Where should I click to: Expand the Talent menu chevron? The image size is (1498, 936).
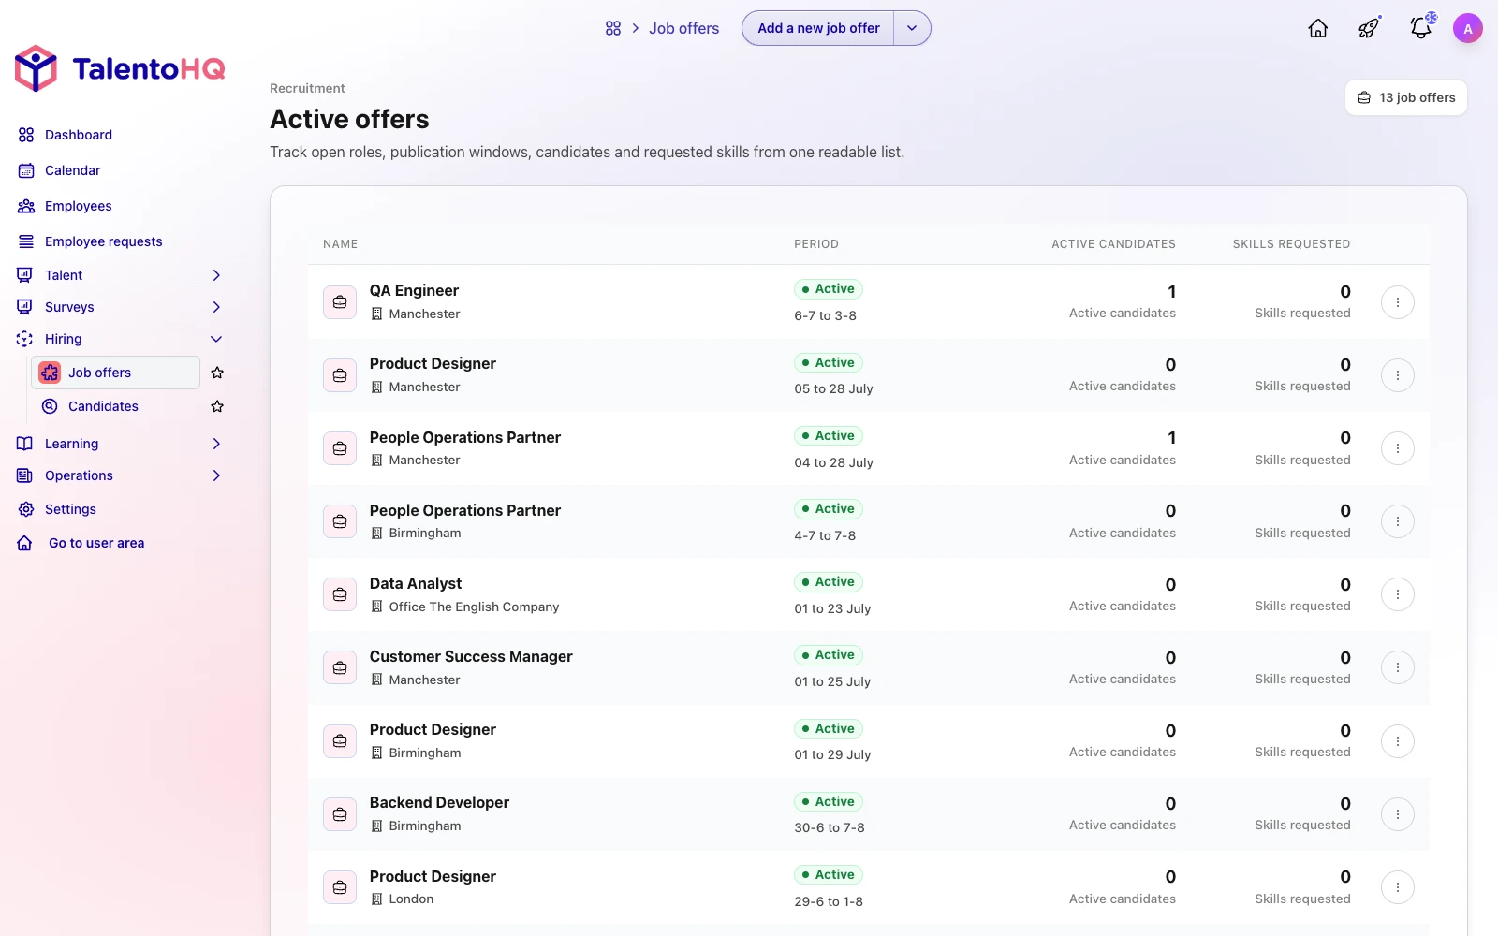pyautogui.click(x=216, y=275)
